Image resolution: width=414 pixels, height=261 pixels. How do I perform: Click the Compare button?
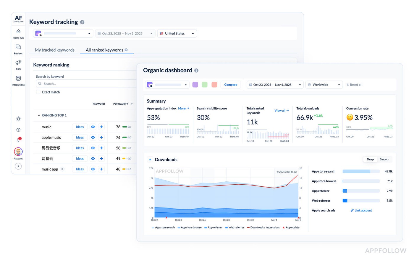tap(230, 85)
